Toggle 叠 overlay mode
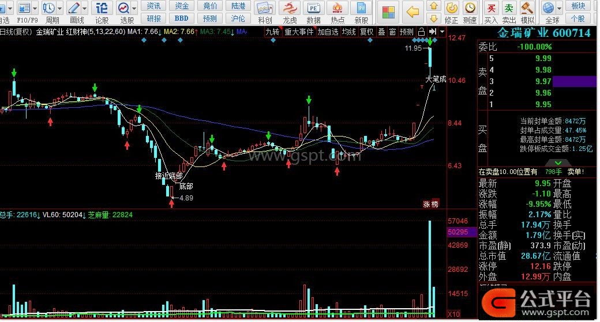 tap(381, 32)
